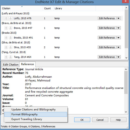Click the citation list scrollbar thumb
Viewport: 130px width, 130px height.
tap(126, 29)
